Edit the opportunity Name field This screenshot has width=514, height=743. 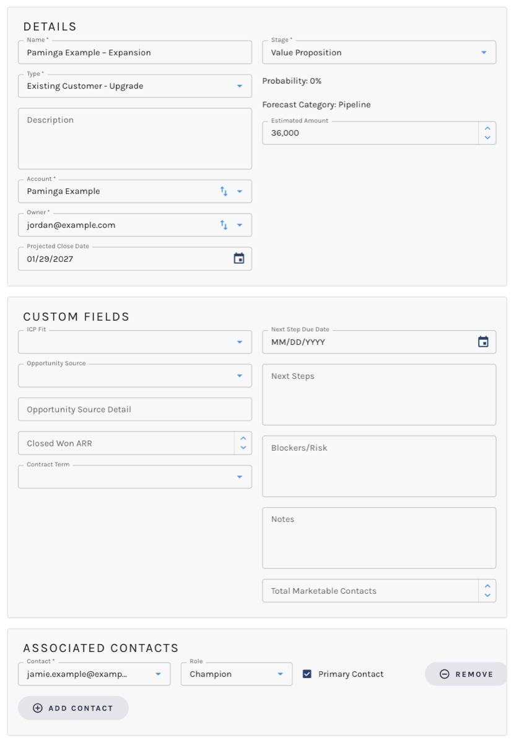[x=135, y=53]
